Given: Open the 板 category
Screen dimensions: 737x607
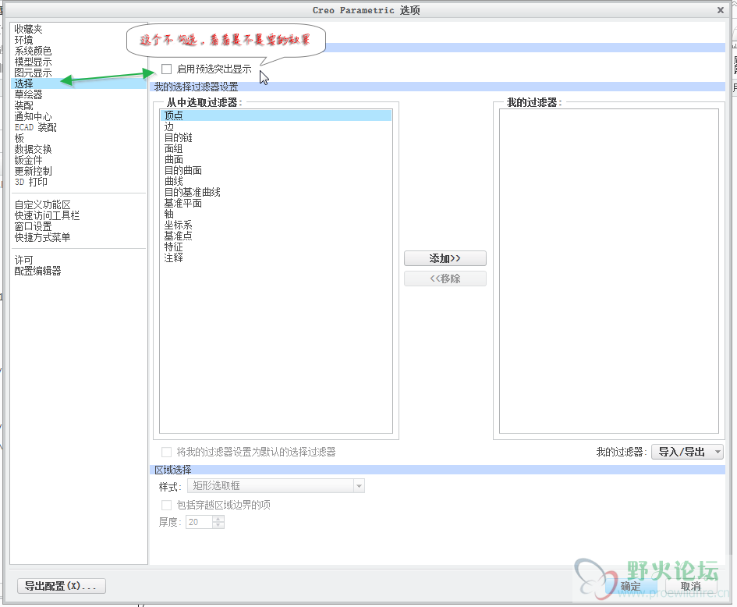Looking at the screenshot, I should tap(19, 138).
